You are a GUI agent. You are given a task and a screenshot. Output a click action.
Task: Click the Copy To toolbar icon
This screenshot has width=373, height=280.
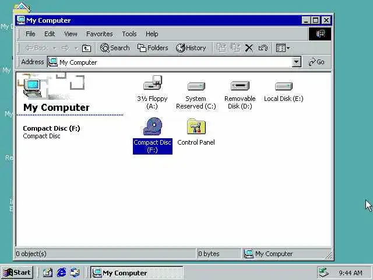click(x=235, y=48)
